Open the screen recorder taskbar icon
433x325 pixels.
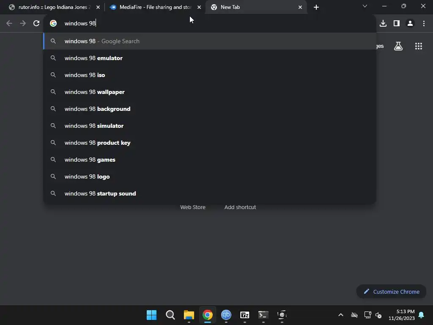[x=282, y=315]
